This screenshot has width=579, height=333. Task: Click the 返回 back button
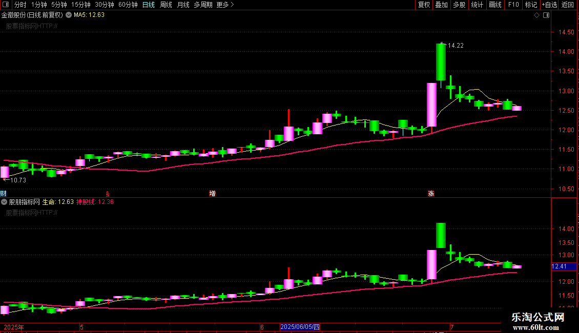point(568,5)
